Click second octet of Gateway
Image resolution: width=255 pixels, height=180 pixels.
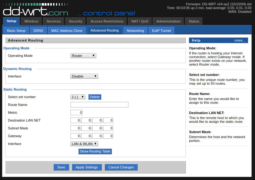(x=86, y=136)
